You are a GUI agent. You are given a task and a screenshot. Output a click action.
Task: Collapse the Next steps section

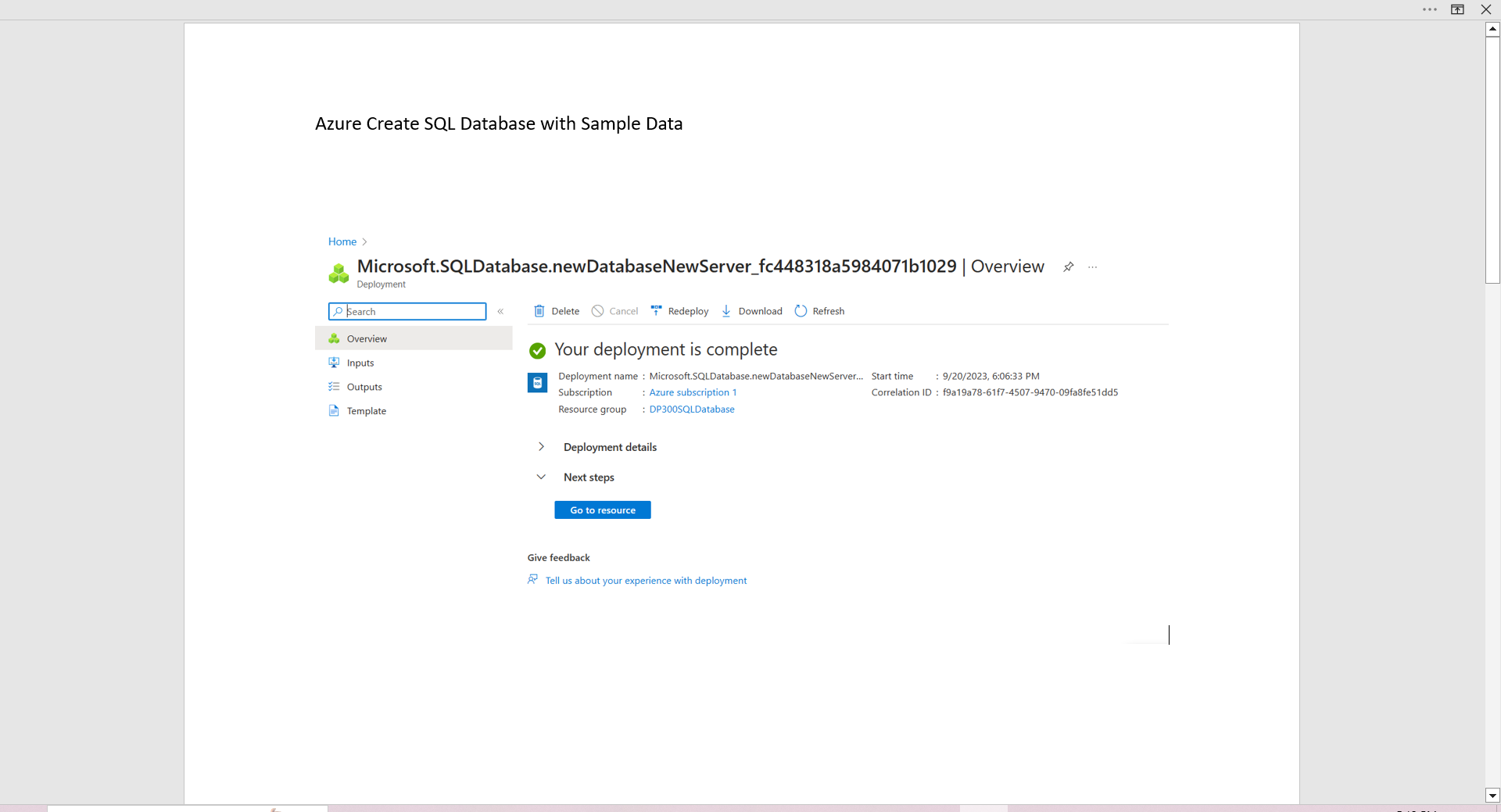click(x=541, y=477)
